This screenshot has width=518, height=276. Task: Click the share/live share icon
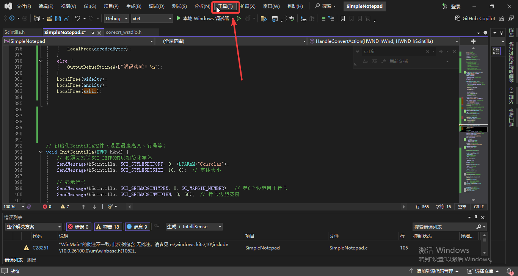tap(502, 18)
